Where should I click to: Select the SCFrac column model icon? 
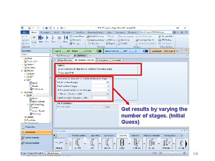[x=151, y=144]
